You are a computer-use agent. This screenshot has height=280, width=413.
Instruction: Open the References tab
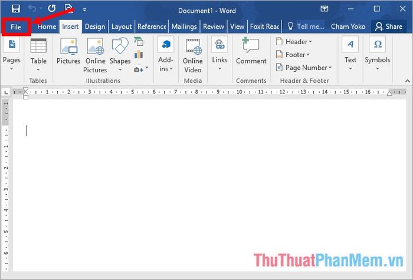152,26
